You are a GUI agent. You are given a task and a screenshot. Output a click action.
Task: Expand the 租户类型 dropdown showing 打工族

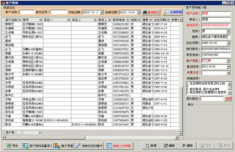pyautogui.click(x=228, y=61)
